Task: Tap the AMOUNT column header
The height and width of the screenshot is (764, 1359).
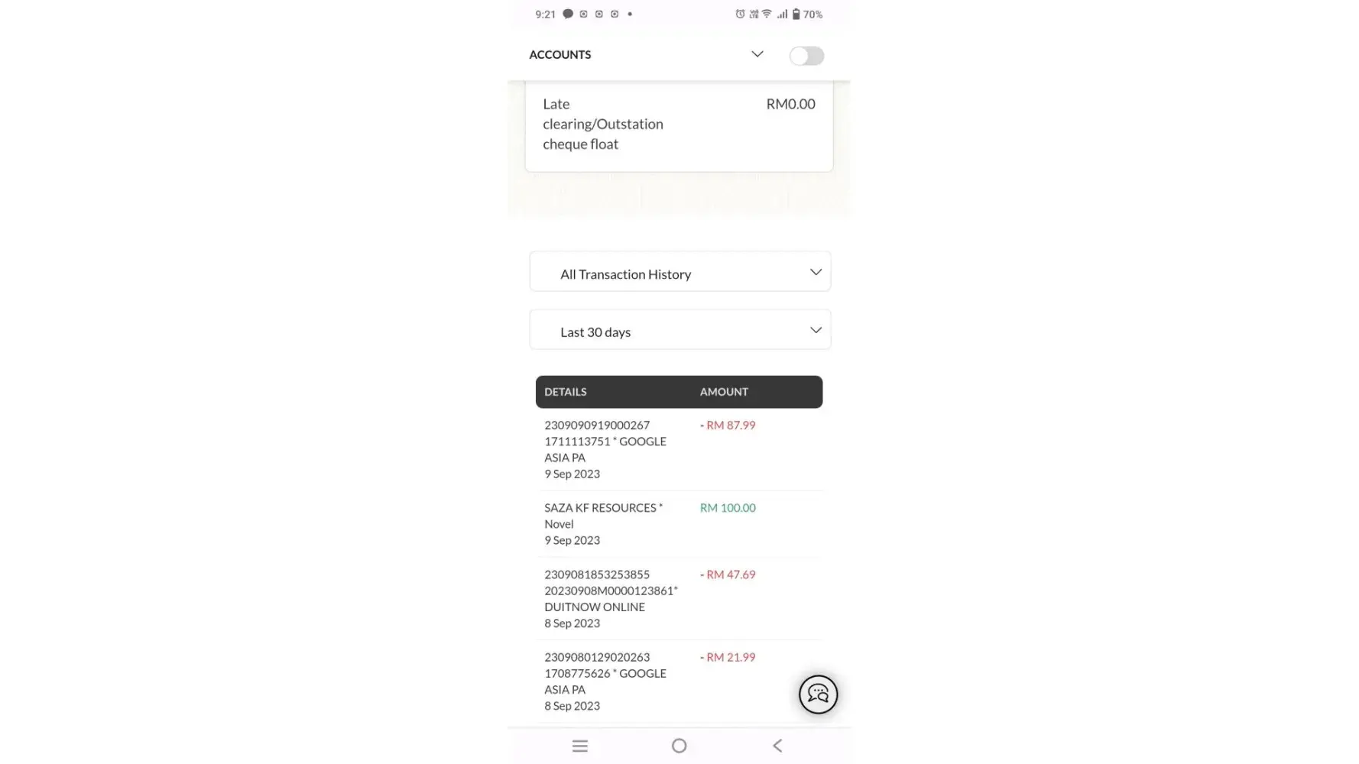Action: (724, 392)
